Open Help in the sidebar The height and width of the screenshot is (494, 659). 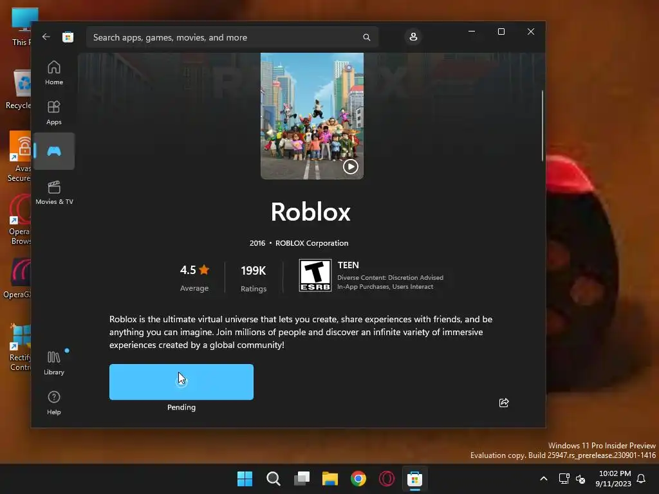coord(54,403)
